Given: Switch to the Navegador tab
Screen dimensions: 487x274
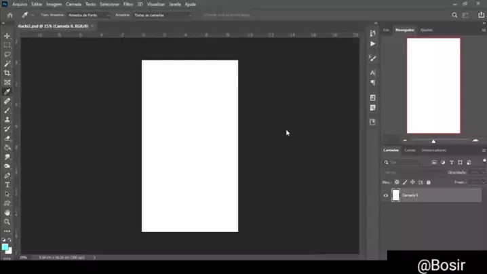Looking at the screenshot, I should pos(405,30).
